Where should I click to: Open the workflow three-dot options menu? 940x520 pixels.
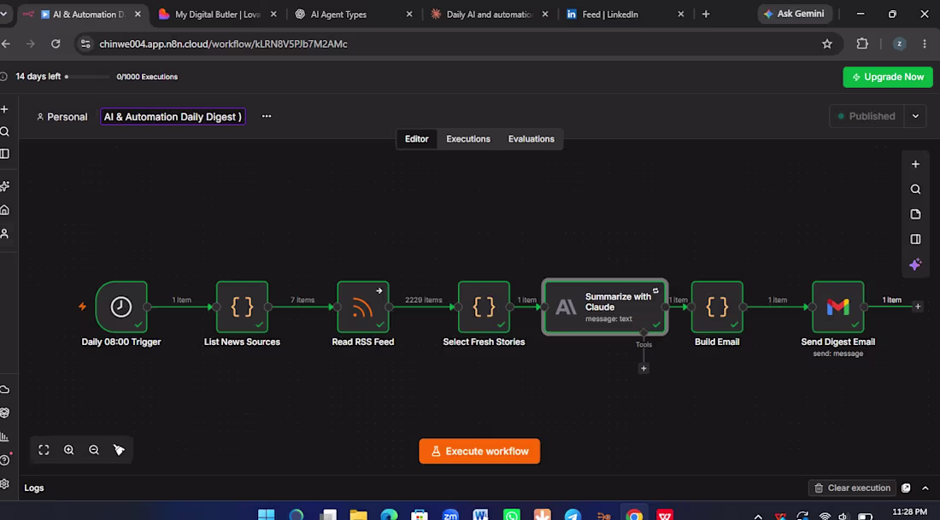(267, 116)
